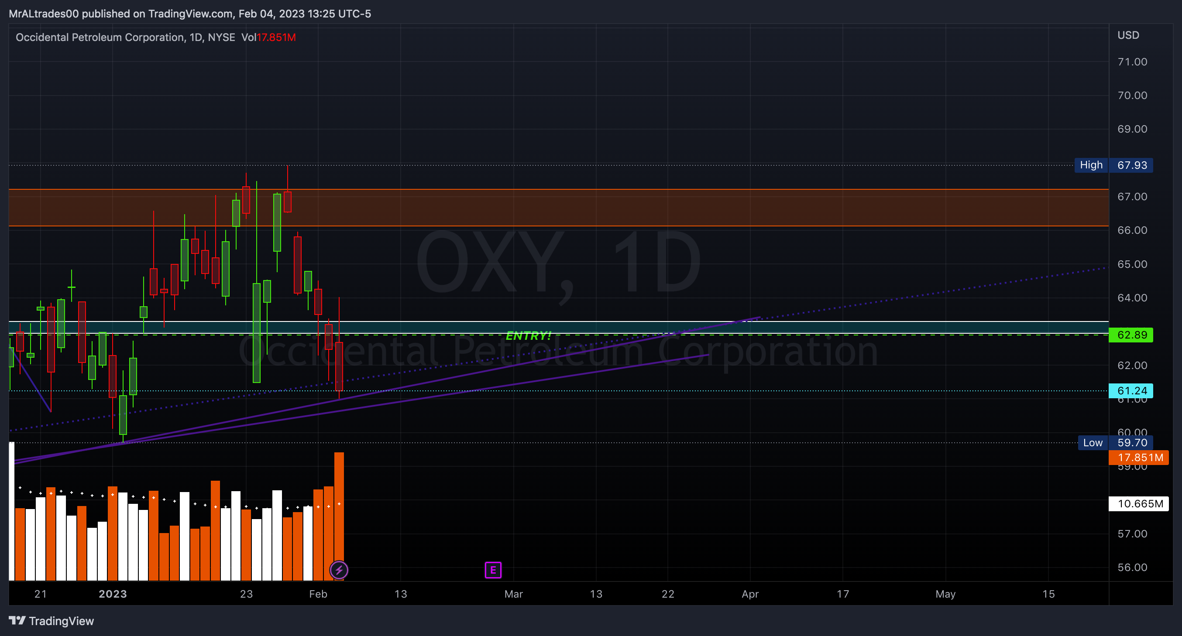Screen dimensions: 1182x636
Task: Click the 2023 label on time axis
Action: 113,594
